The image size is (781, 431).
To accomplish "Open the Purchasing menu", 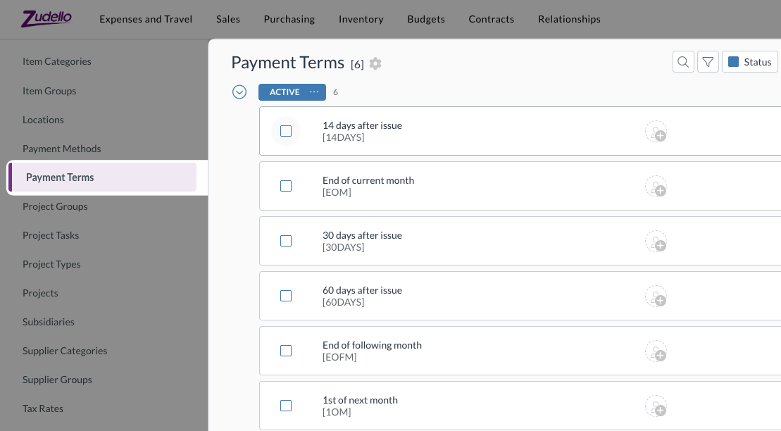I will click(x=289, y=19).
